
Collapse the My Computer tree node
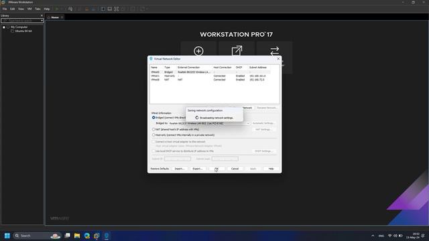click(4, 27)
